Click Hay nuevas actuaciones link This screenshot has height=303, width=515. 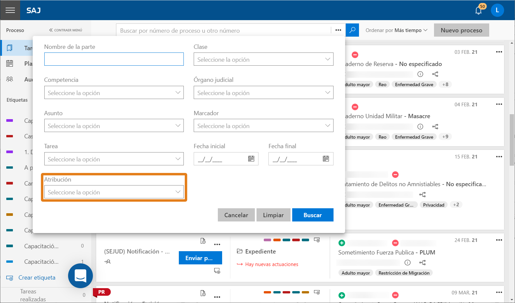271,264
